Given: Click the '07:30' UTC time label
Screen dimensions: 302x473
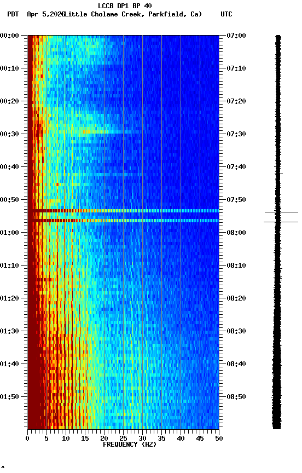Looking at the screenshot, I should 236,134.
